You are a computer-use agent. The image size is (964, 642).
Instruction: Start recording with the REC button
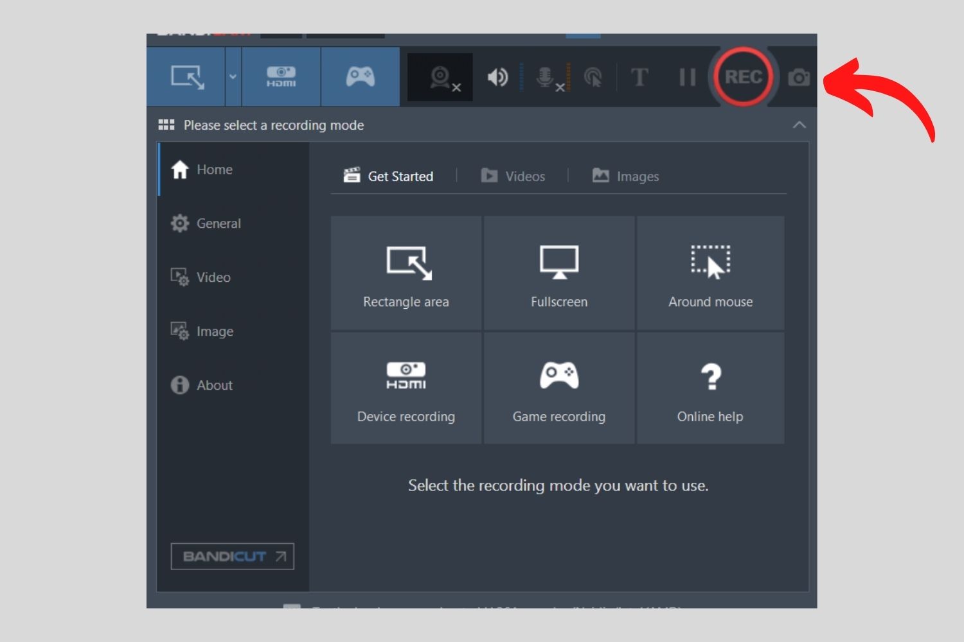coord(743,77)
